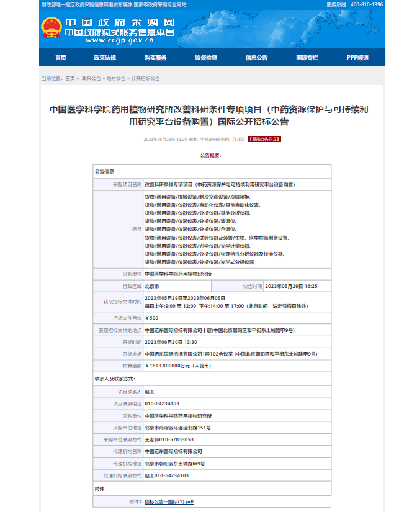The width and height of the screenshot is (417, 512).
Task: Click the 打印 print link
Action: coord(238,140)
